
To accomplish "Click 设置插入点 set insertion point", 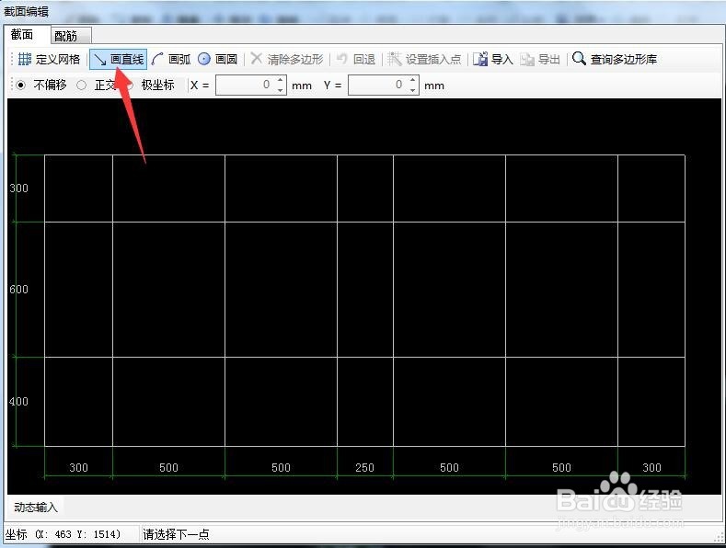I will tap(424, 59).
